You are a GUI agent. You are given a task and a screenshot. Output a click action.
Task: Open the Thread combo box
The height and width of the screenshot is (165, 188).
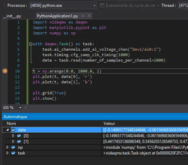(x=183, y=5)
